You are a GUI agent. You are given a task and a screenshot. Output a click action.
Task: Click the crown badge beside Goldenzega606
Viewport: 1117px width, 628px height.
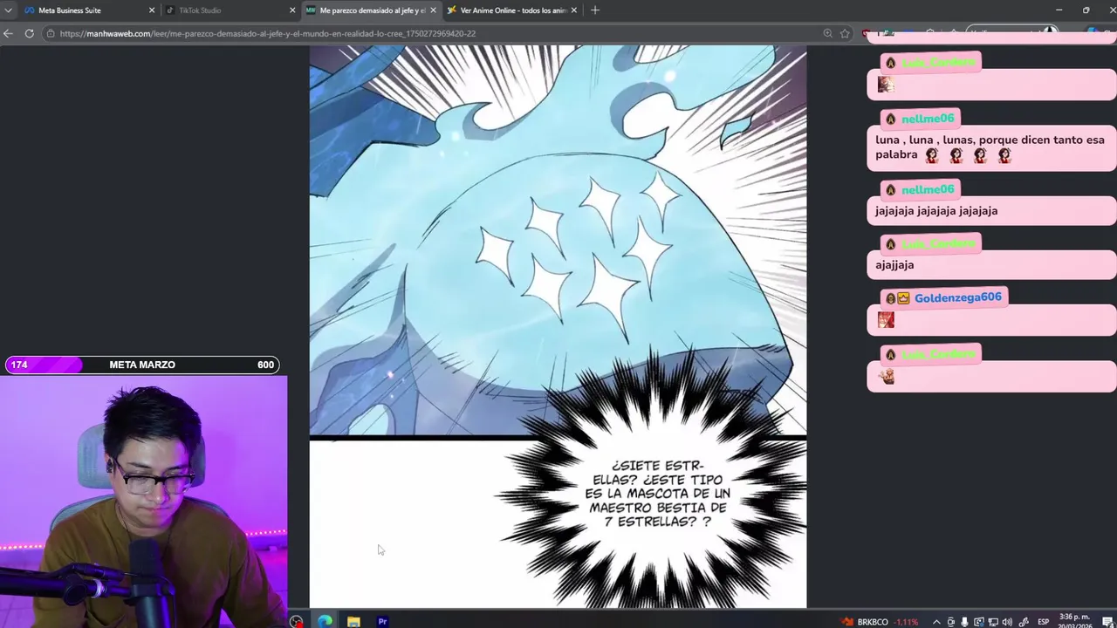903,298
